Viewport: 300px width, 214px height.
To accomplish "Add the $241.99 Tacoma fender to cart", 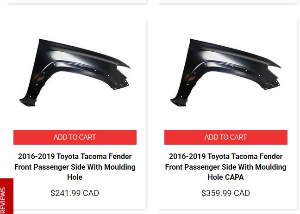I will pyautogui.click(x=75, y=137).
